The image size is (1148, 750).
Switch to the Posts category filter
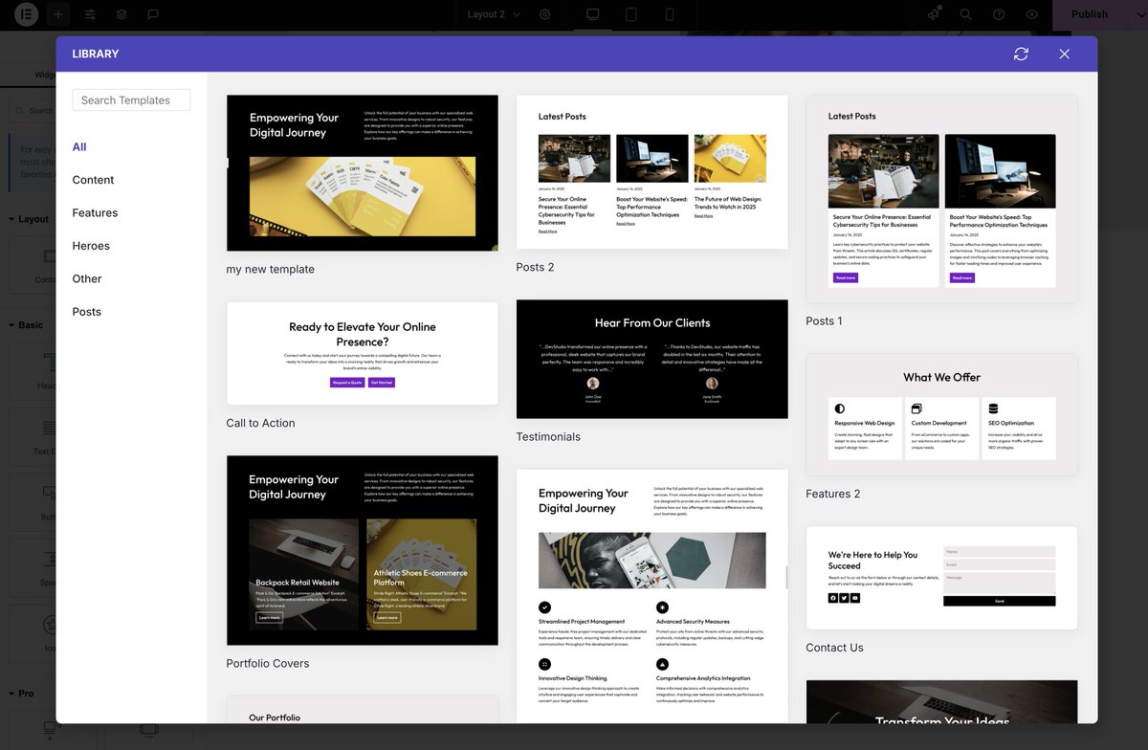click(86, 311)
